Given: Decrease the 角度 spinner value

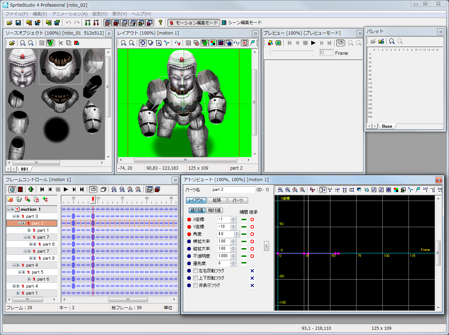Looking at the screenshot, I should [237, 236].
